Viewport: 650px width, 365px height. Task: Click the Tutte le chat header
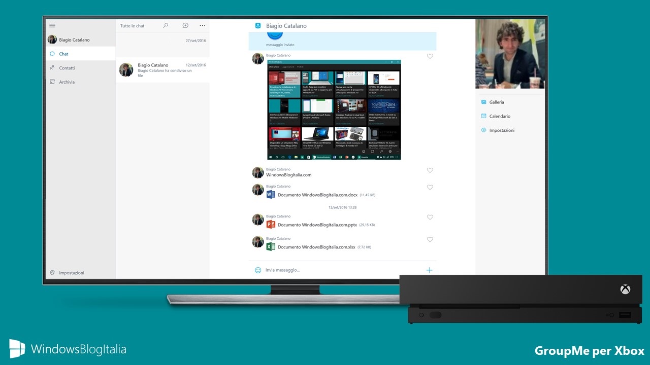133,26
